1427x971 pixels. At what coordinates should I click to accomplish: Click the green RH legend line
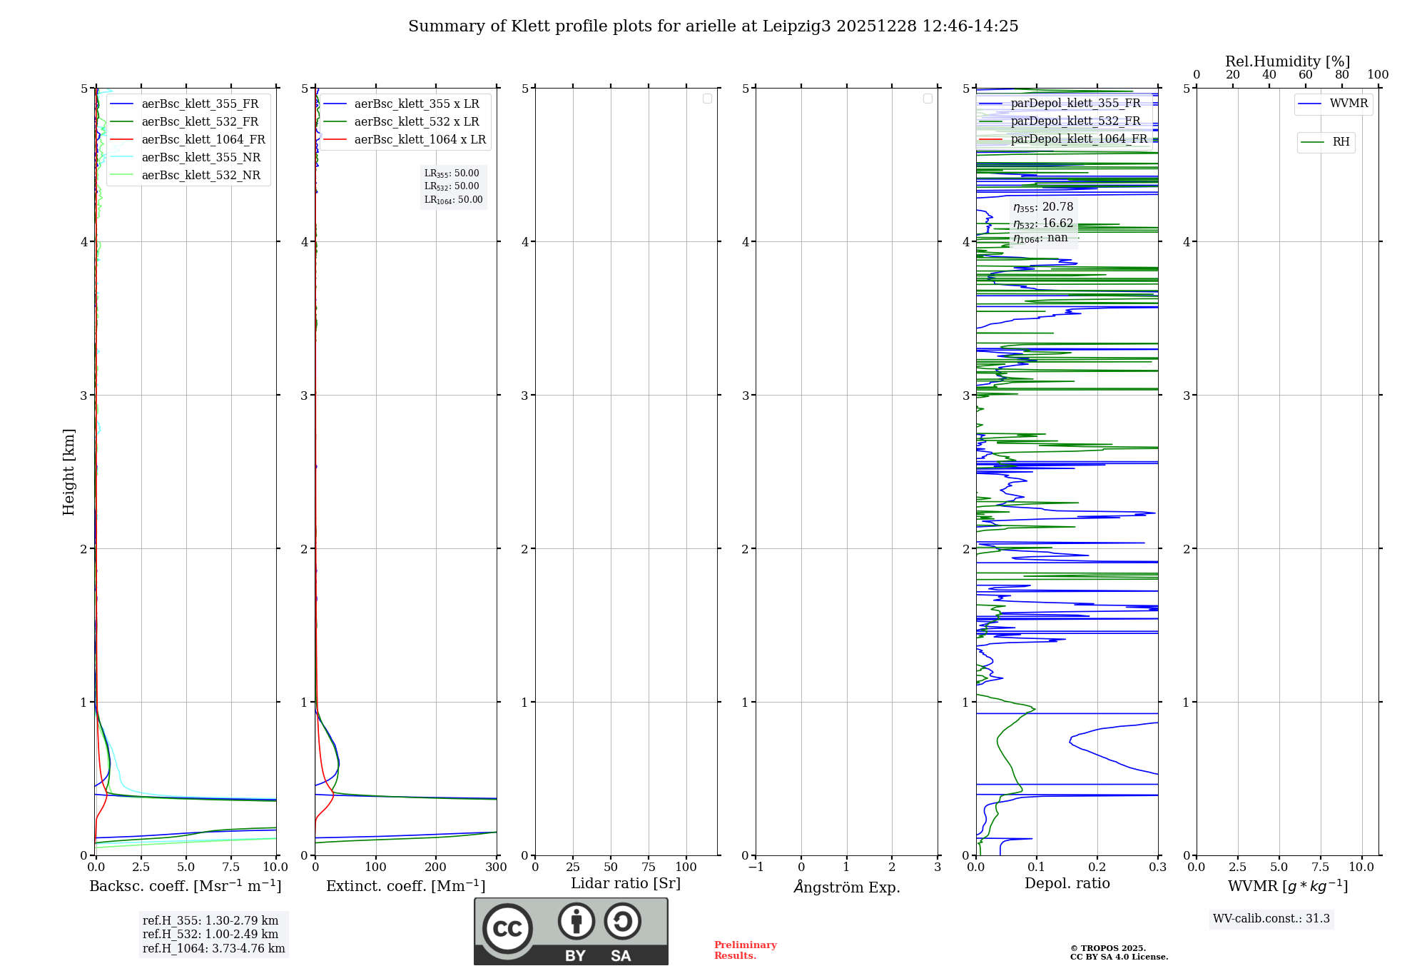[1312, 143]
